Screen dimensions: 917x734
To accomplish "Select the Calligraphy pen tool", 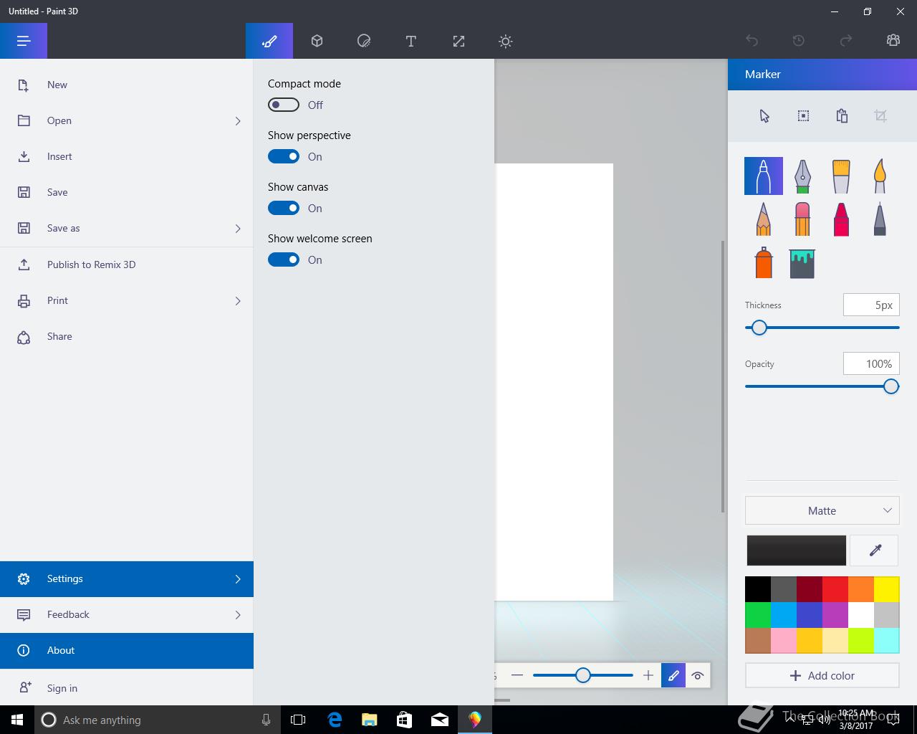I will (x=802, y=176).
